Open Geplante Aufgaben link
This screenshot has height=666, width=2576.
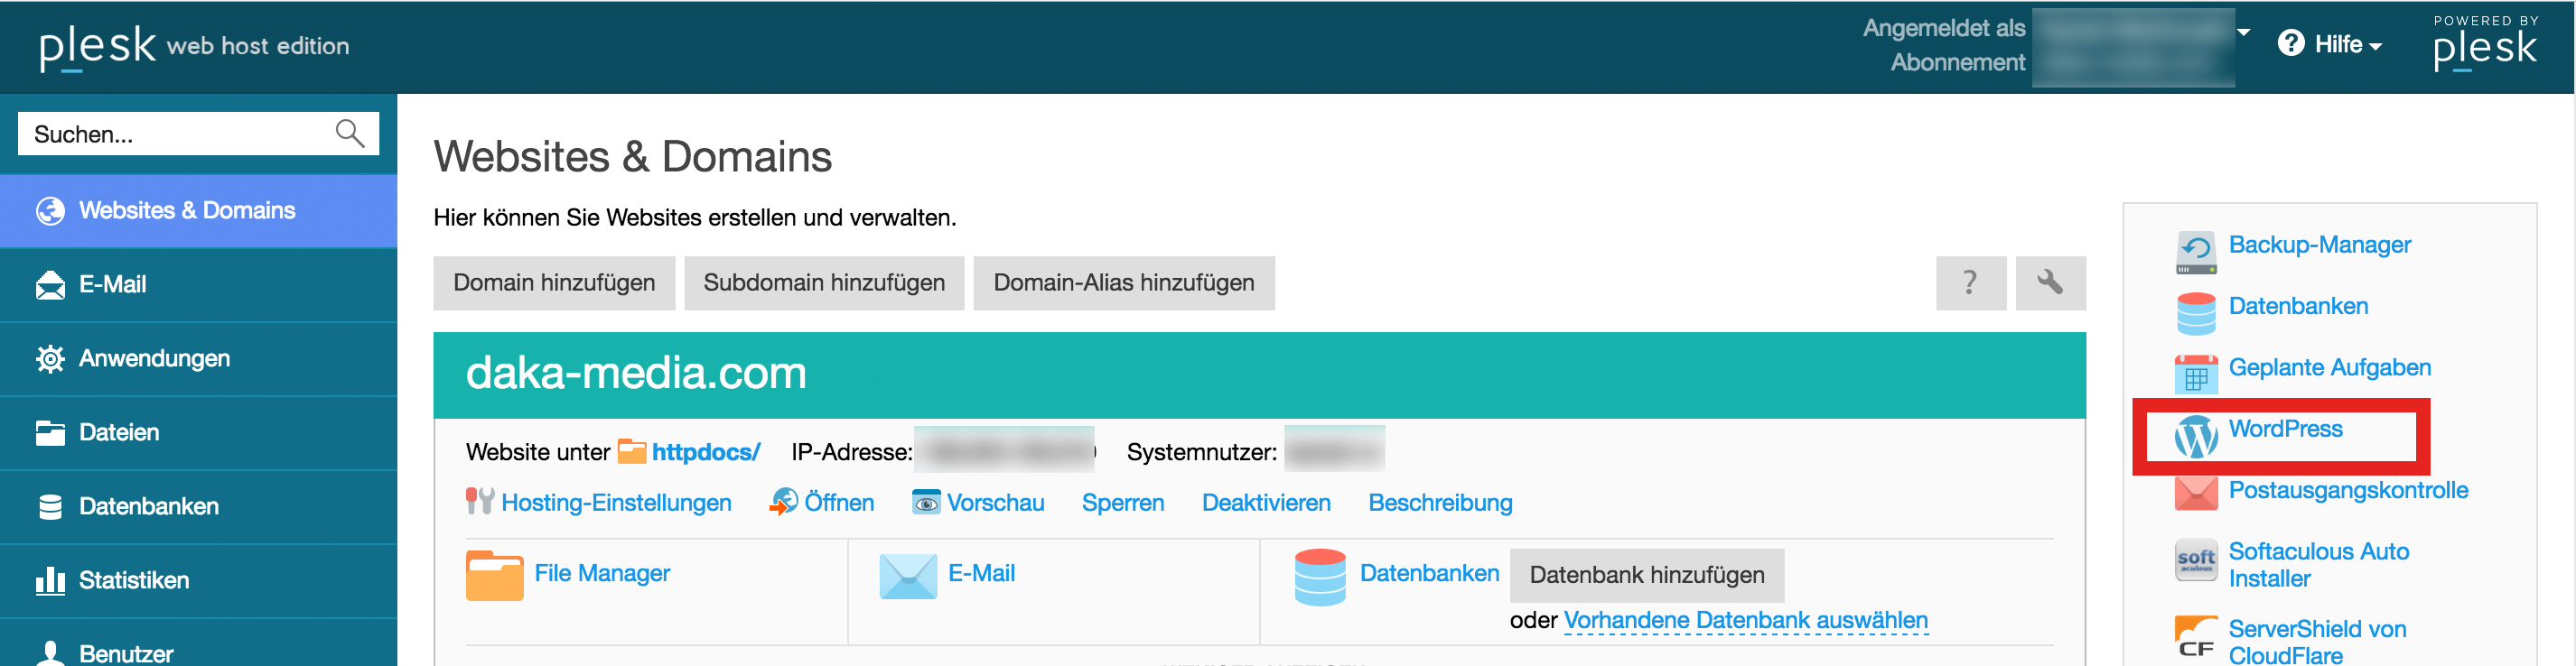coord(2329,367)
